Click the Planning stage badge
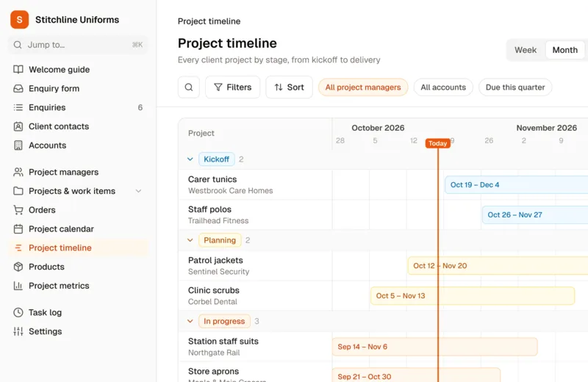Screen dimensions: 588x382 coord(220,240)
